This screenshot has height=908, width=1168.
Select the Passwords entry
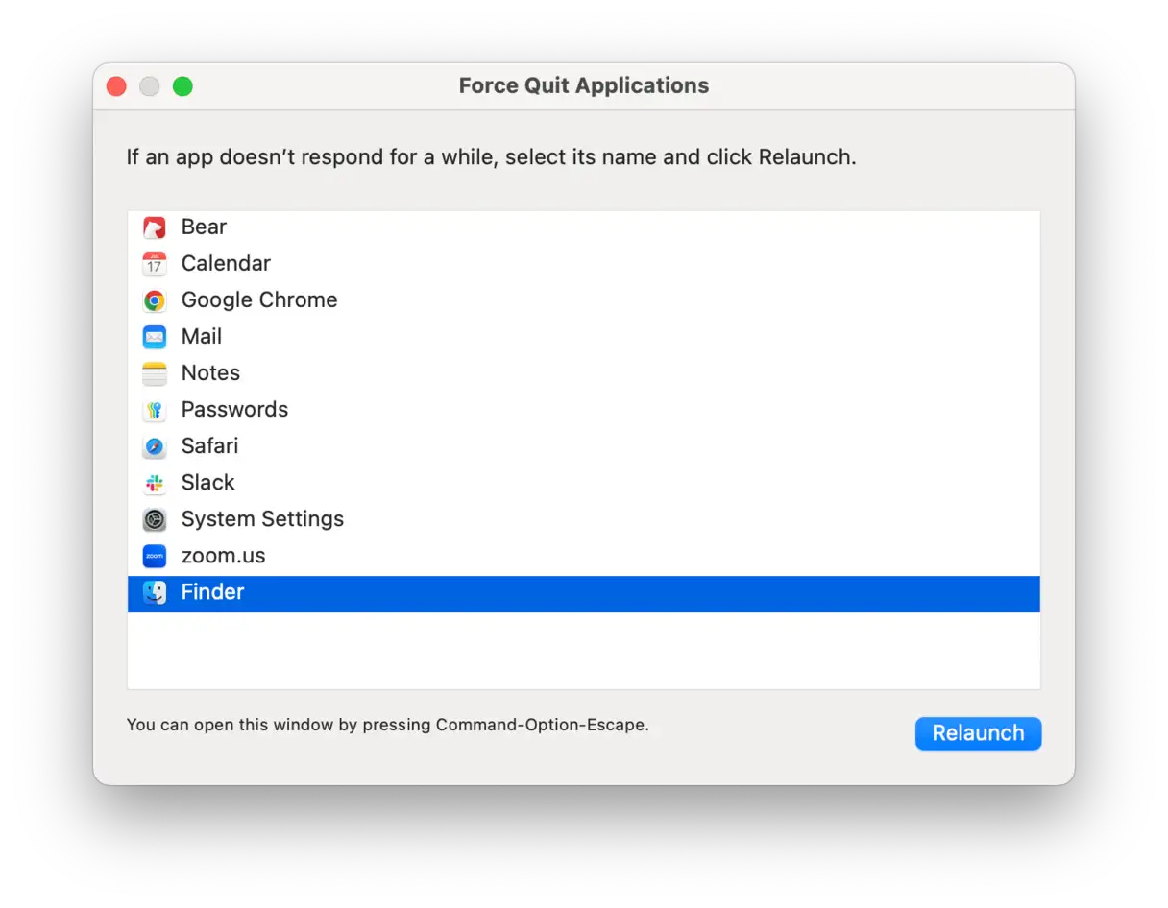coord(235,410)
